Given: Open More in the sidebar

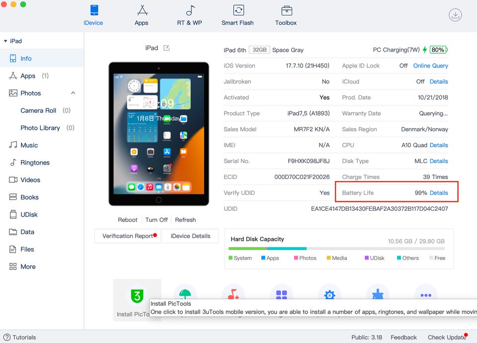Looking at the screenshot, I should click(42, 266).
